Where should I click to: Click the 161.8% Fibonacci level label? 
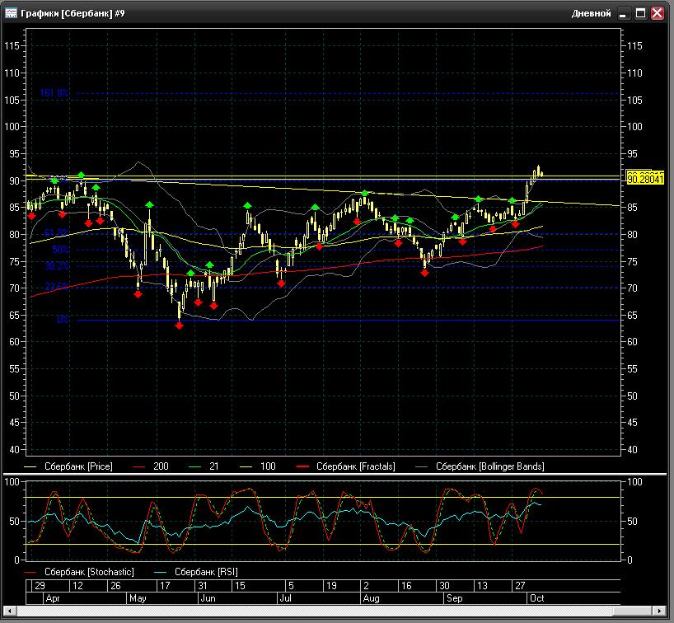point(54,93)
